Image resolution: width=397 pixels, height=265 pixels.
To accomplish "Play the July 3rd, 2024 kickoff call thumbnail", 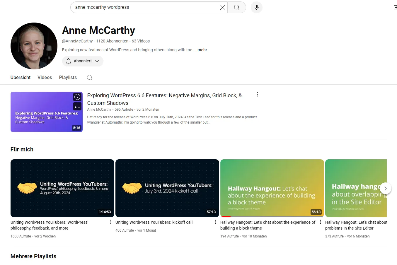I will pos(167,188).
